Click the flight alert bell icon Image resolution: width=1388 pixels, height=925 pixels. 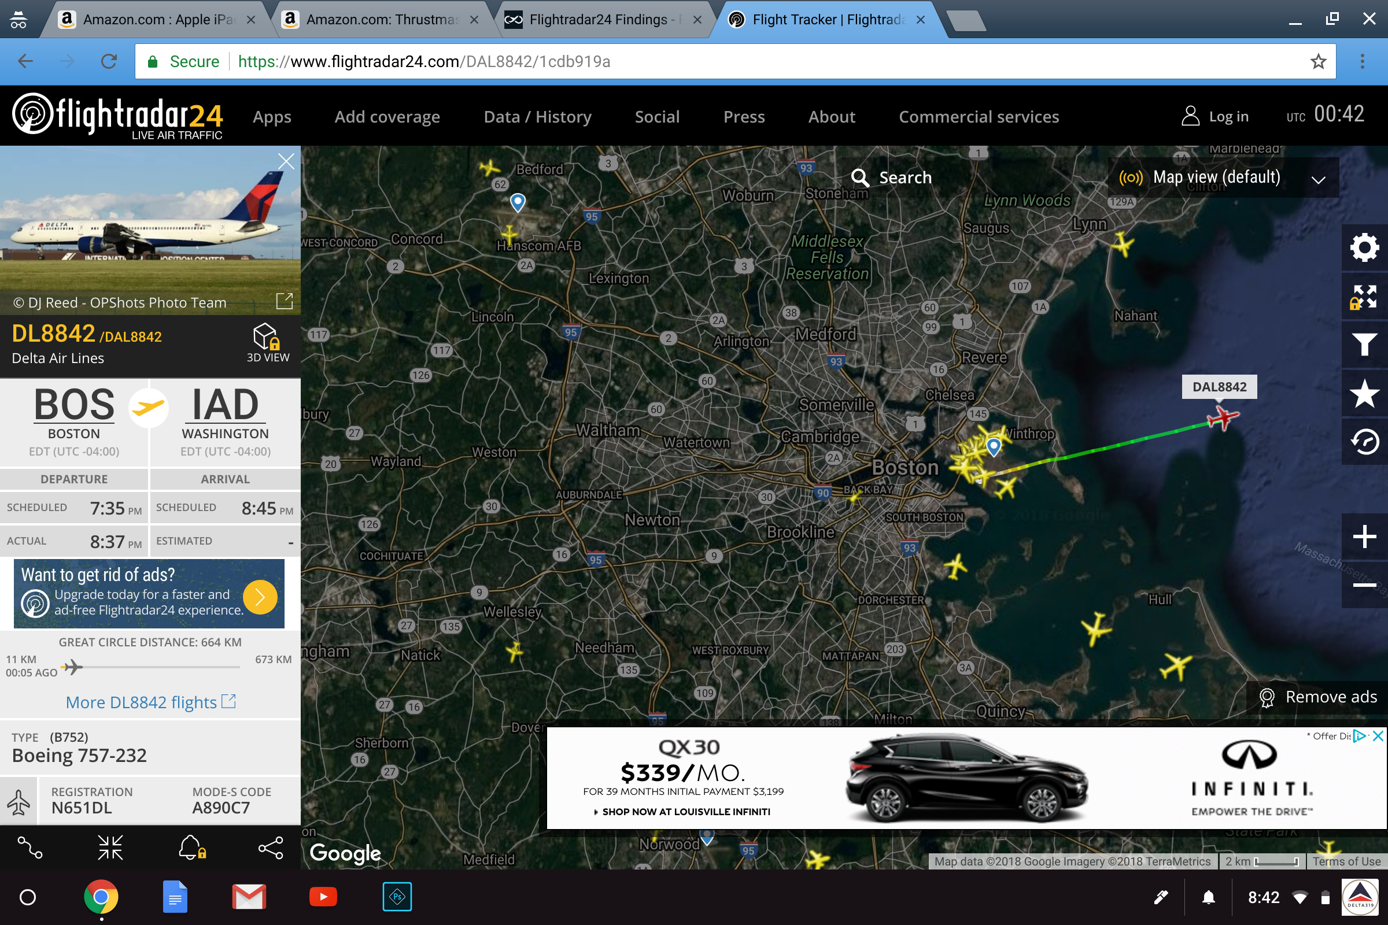pyautogui.click(x=192, y=848)
